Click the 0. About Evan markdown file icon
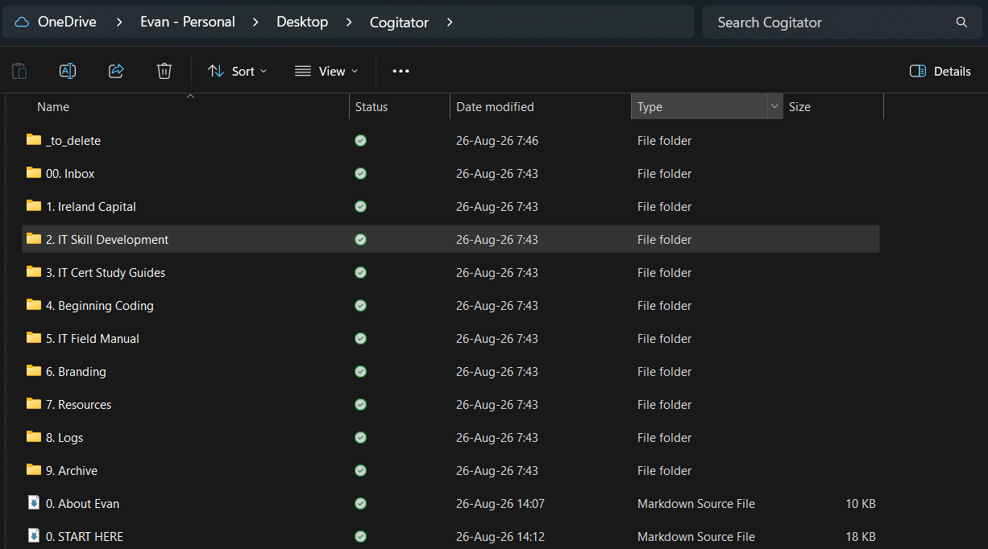The image size is (988, 549). (34, 503)
